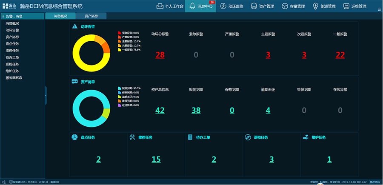
Task: Click the 维修任务 wrench icon
Action: click(132, 137)
